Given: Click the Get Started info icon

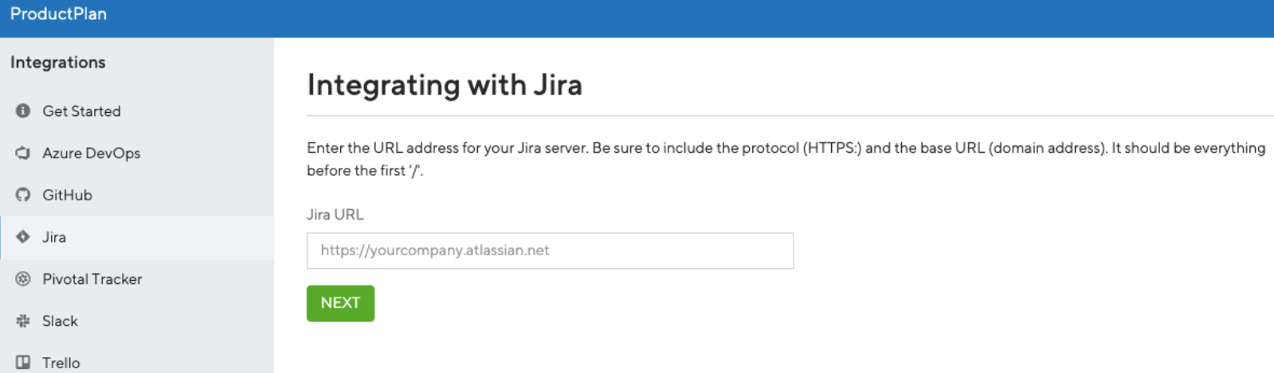Looking at the screenshot, I should point(23,111).
